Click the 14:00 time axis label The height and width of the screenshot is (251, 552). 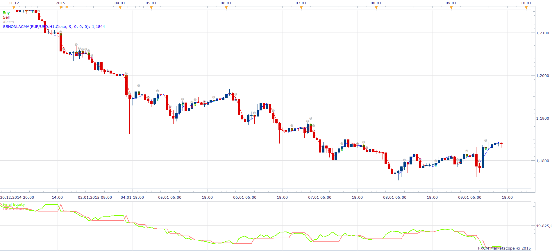[57, 198]
